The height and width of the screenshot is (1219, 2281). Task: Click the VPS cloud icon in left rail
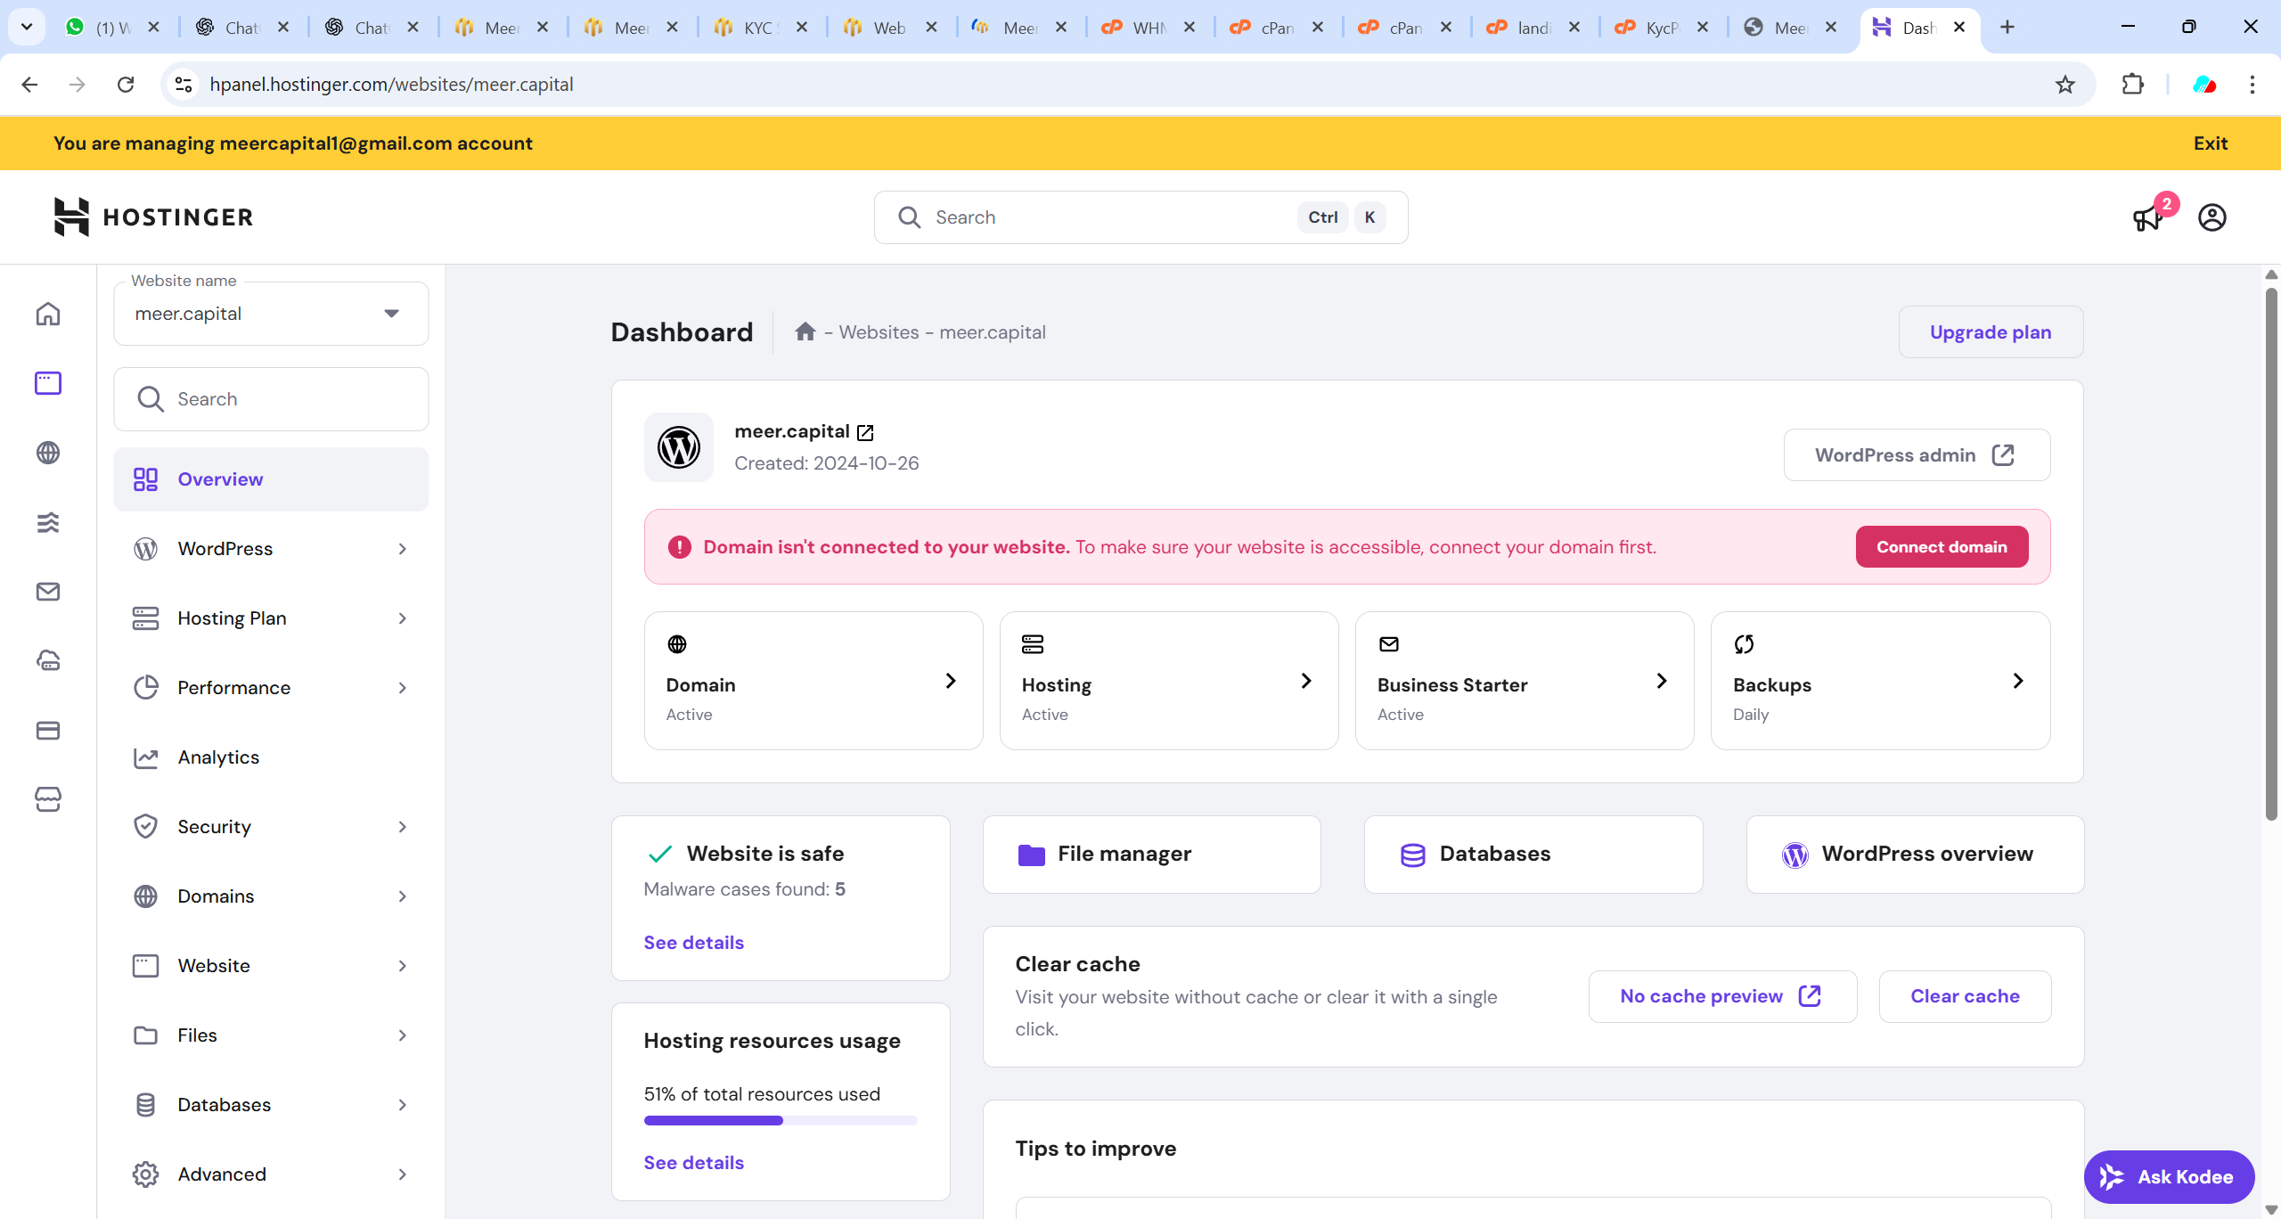coord(48,661)
